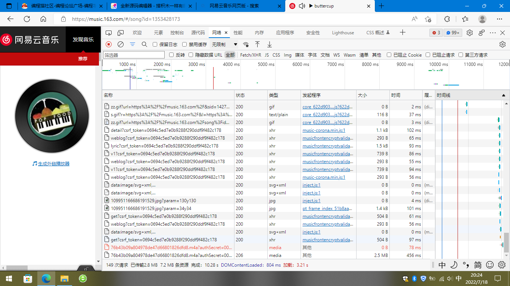Open the favorites list

(465, 19)
